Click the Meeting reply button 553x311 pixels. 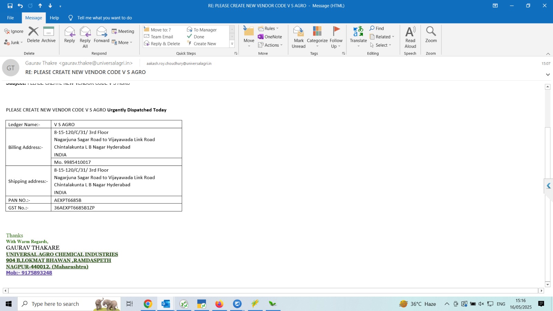123,31
